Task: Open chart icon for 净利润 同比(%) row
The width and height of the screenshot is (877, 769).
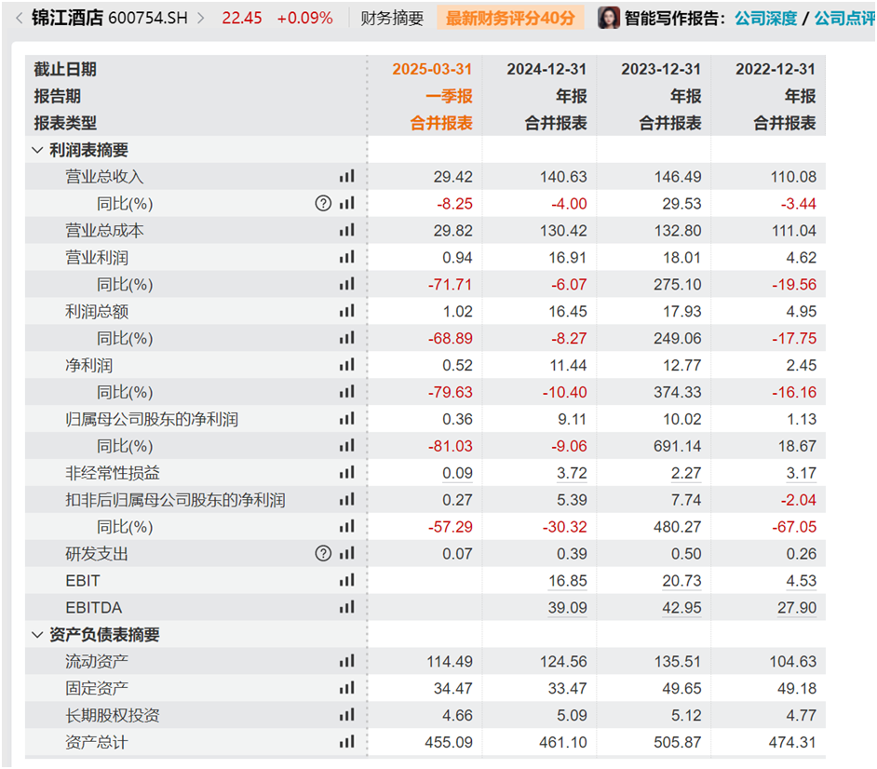Action: (346, 392)
